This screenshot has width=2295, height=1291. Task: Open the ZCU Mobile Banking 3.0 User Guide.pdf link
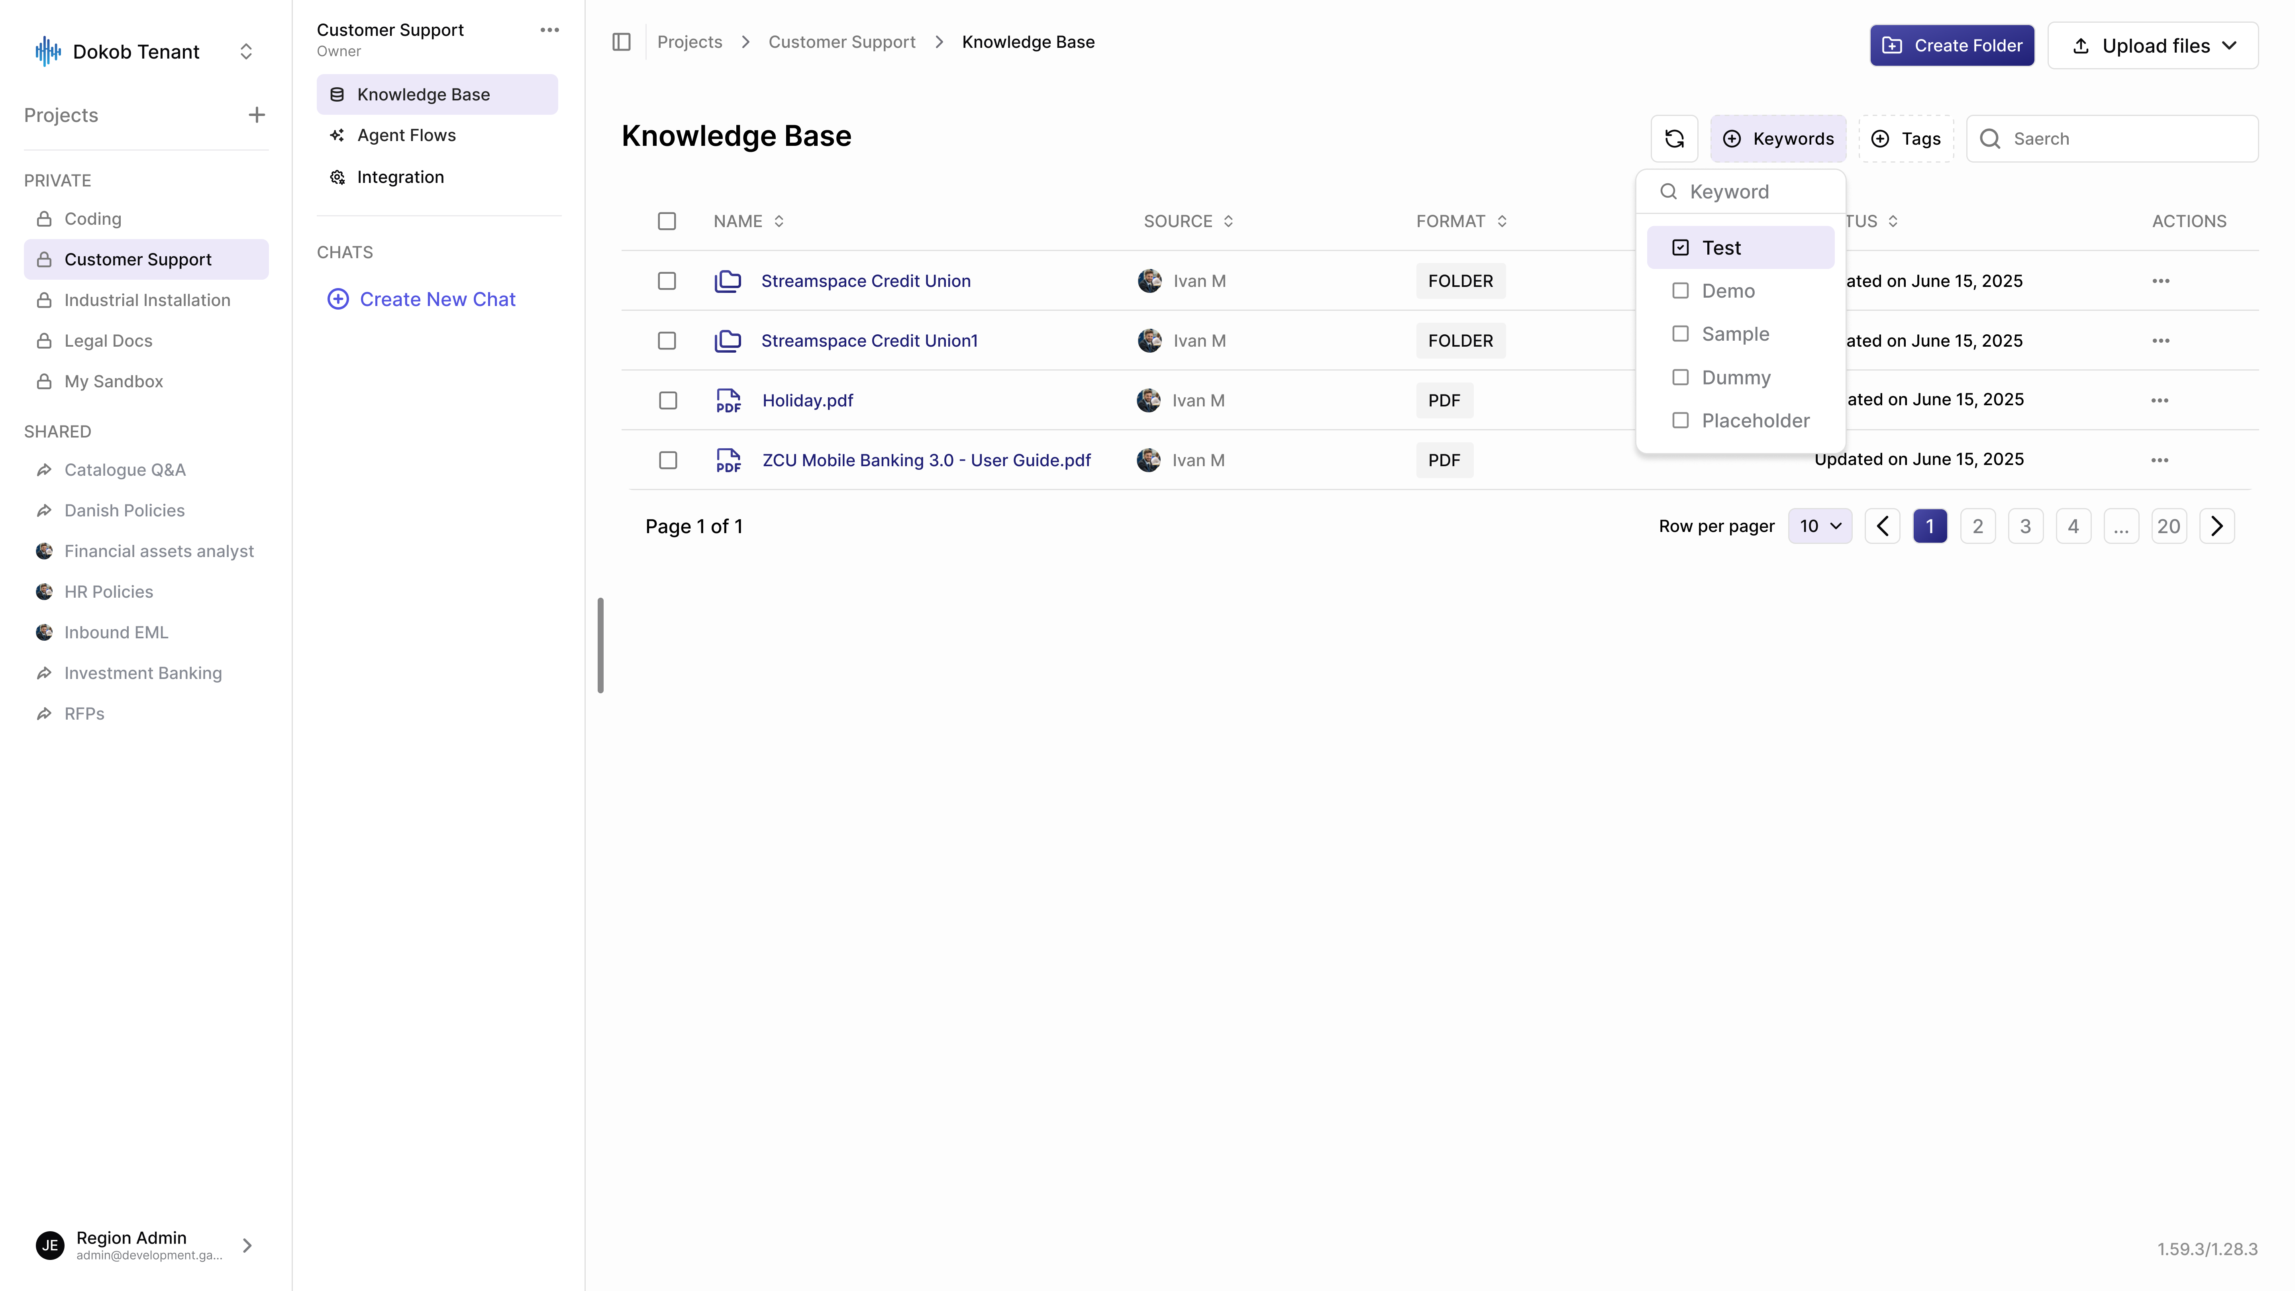[x=926, y=460]
